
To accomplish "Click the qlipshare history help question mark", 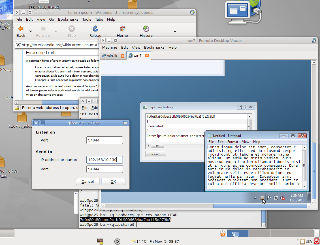I will (x=241, y=107).
